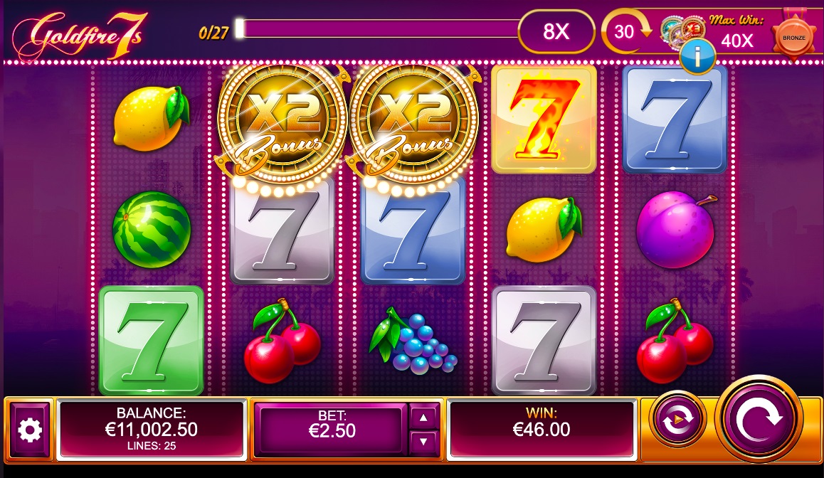This screenshot has height=478, width=824.
Task: Click the Max Win 40X label
Action: (x=736, y=31)
